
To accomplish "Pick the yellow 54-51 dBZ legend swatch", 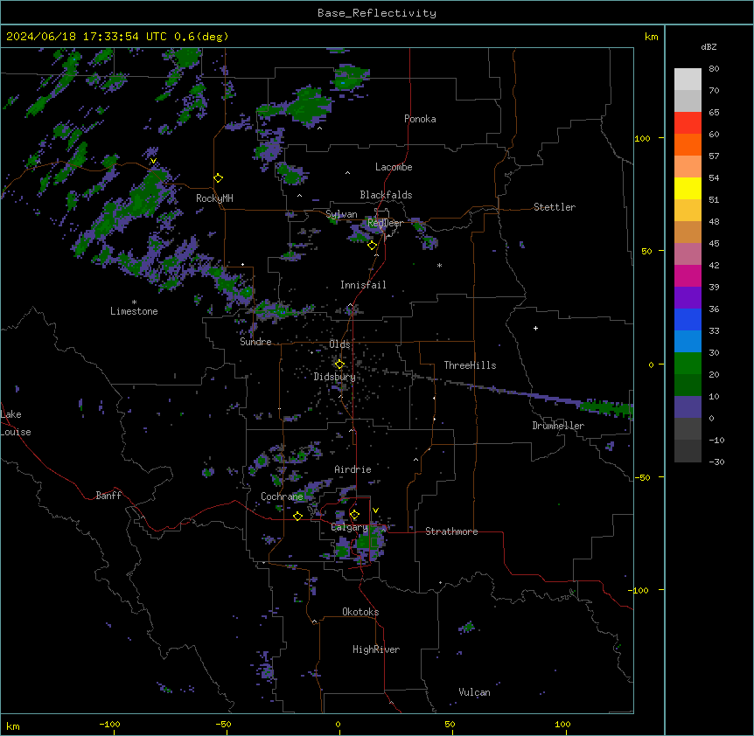I will tap(688, 188).
